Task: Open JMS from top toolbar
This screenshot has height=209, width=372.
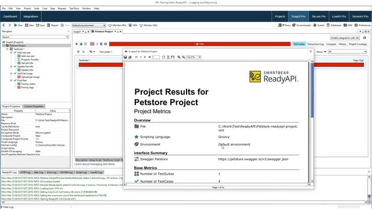Action: (348, 25)
